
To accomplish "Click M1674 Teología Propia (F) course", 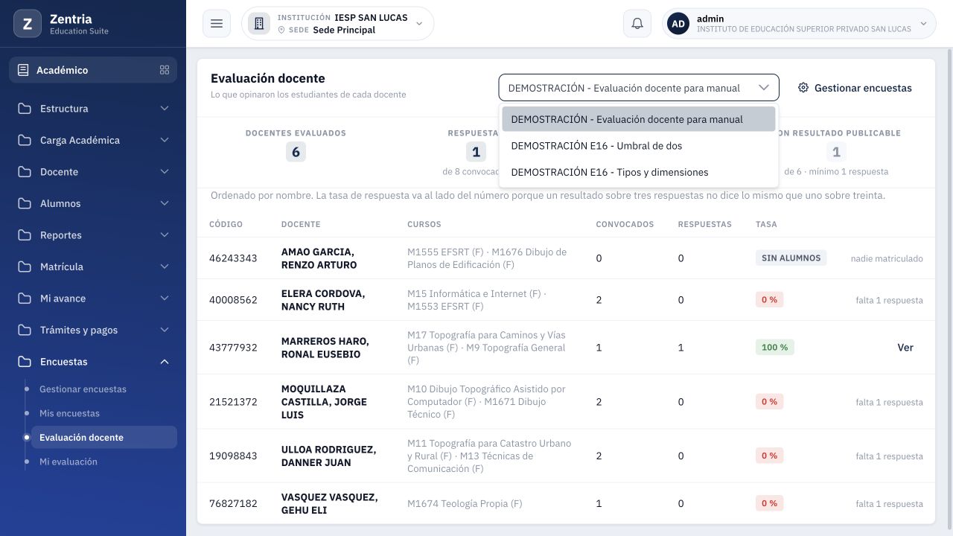I will click(465, 504).
